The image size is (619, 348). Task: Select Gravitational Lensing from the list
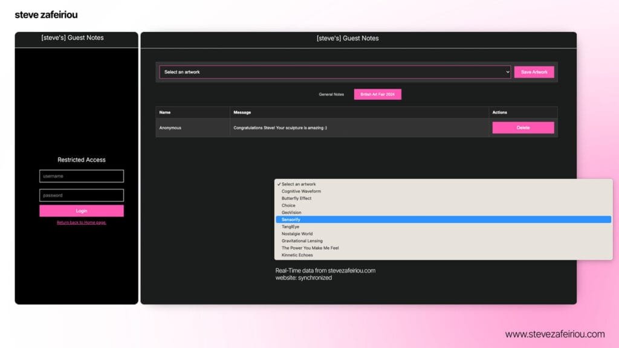[x=444, y=240]
